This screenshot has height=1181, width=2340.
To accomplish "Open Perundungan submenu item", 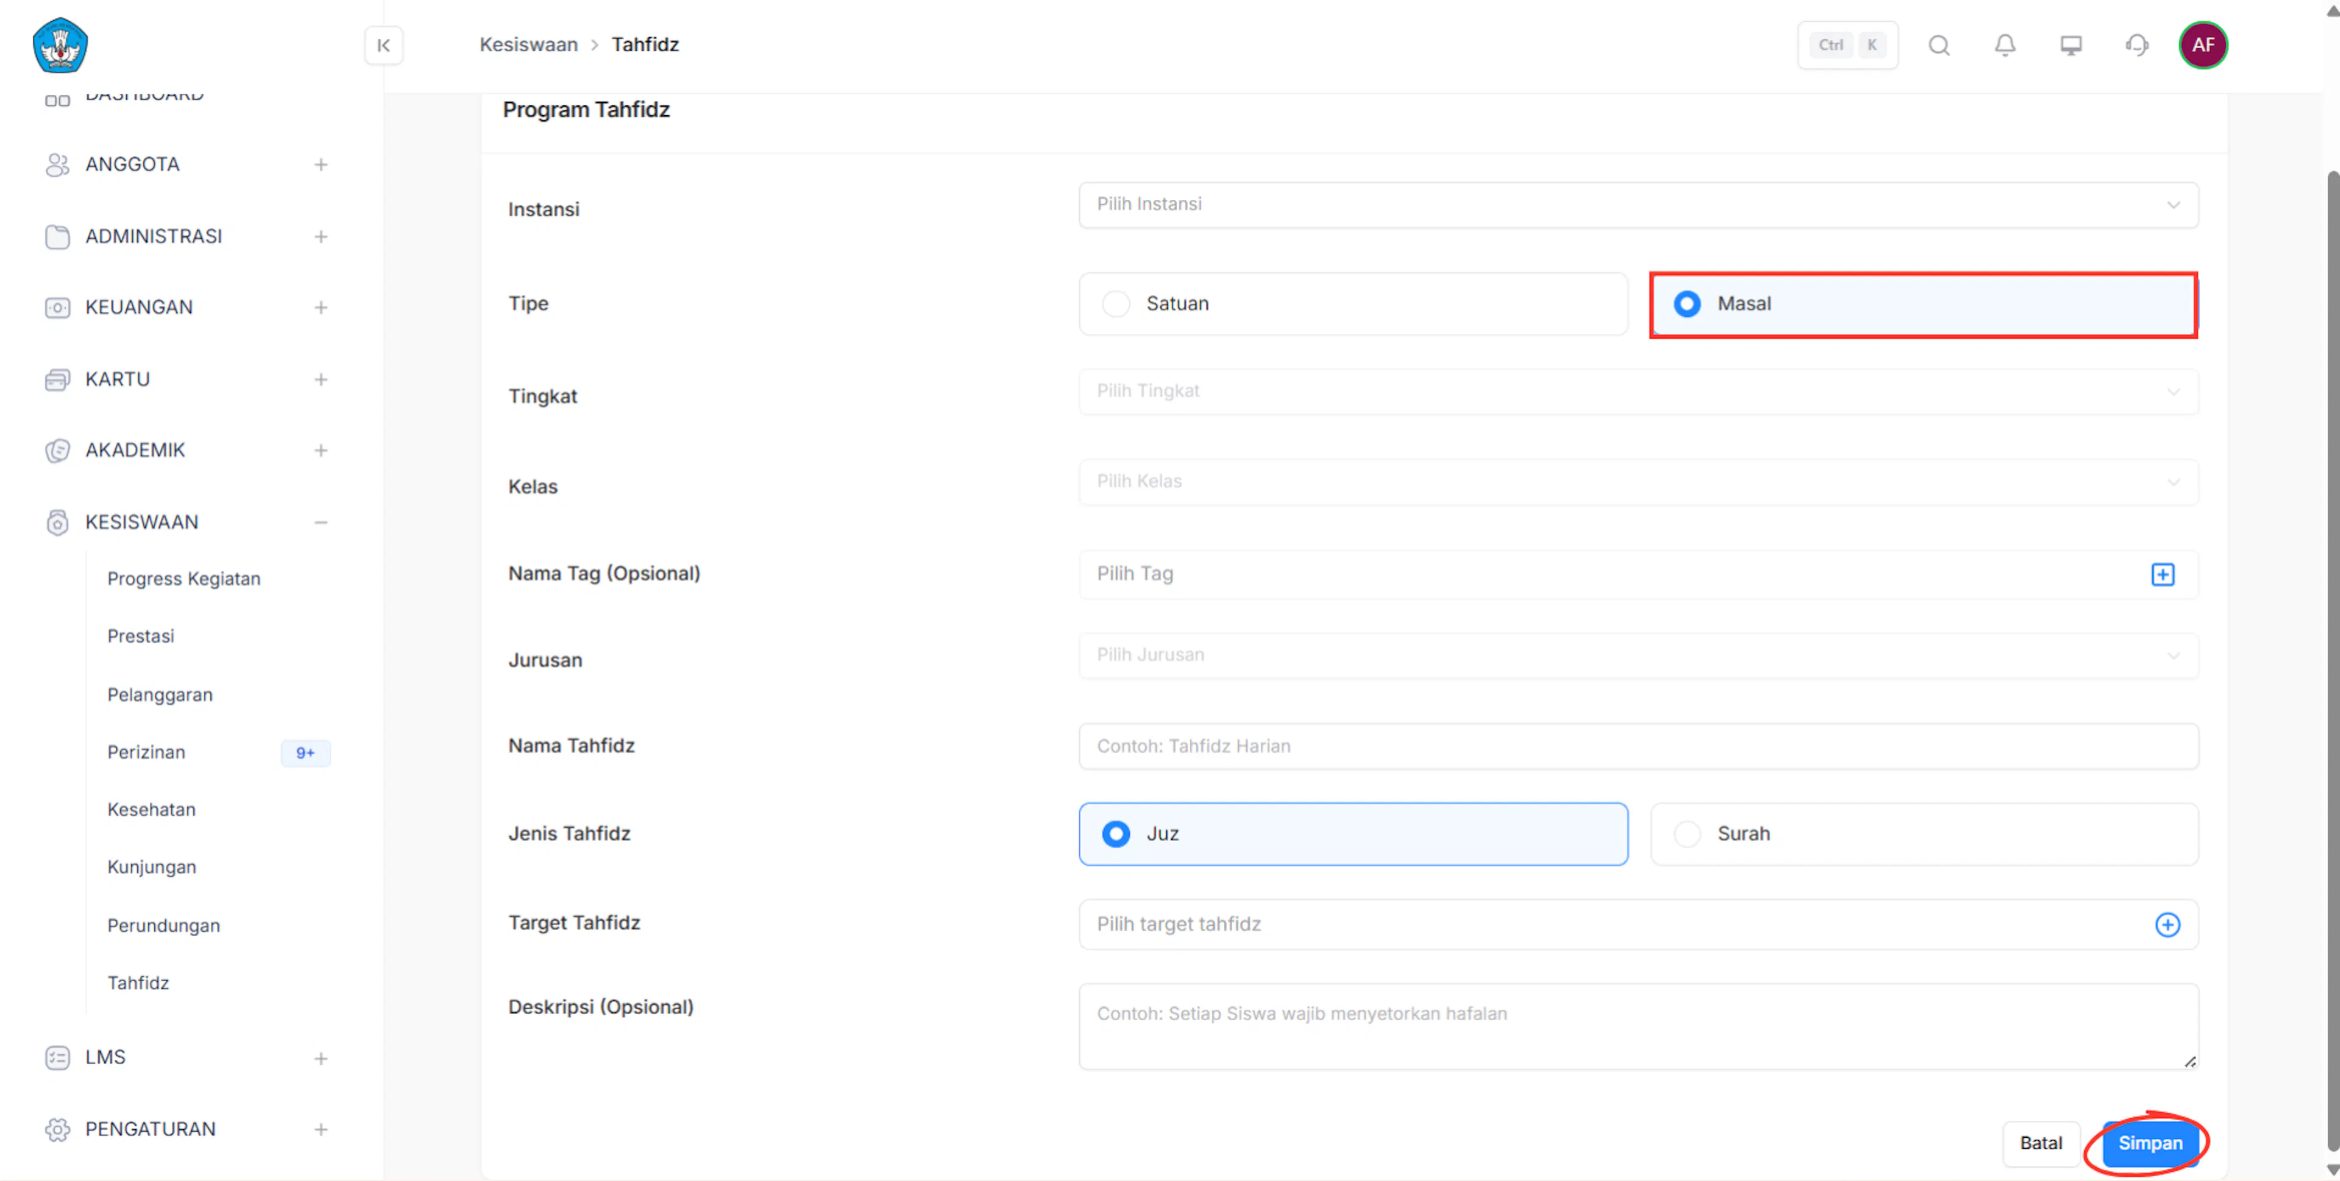I will point(163,925).
